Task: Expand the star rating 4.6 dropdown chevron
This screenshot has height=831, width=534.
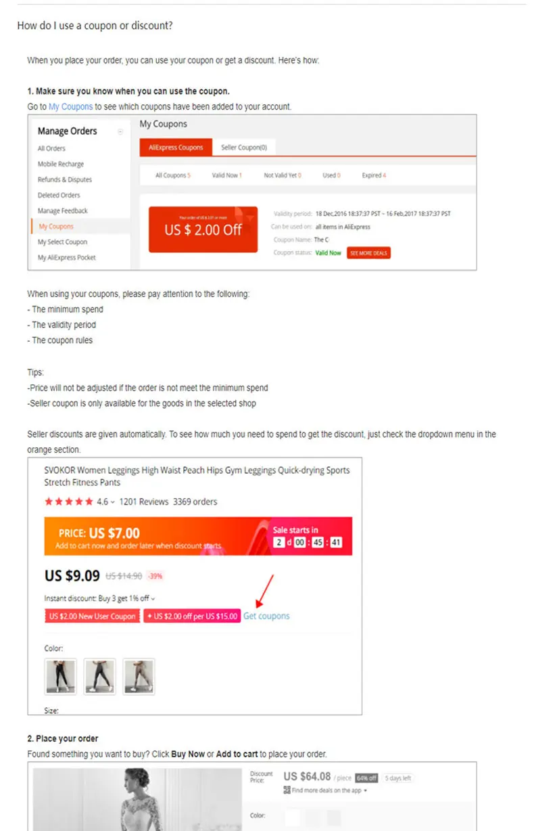Action: click(x=112, y=502)
